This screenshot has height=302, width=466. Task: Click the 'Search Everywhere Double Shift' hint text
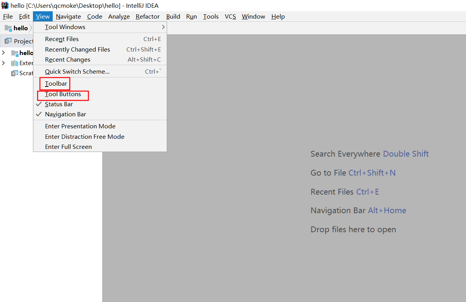click(x=369, y=154)
